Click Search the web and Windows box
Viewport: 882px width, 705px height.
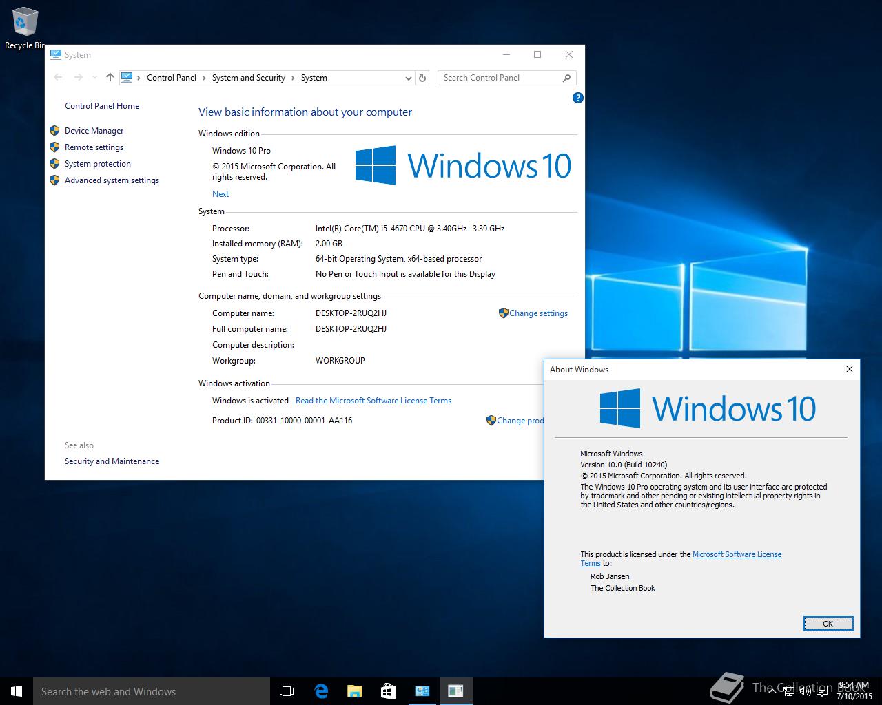pos(152,691)
